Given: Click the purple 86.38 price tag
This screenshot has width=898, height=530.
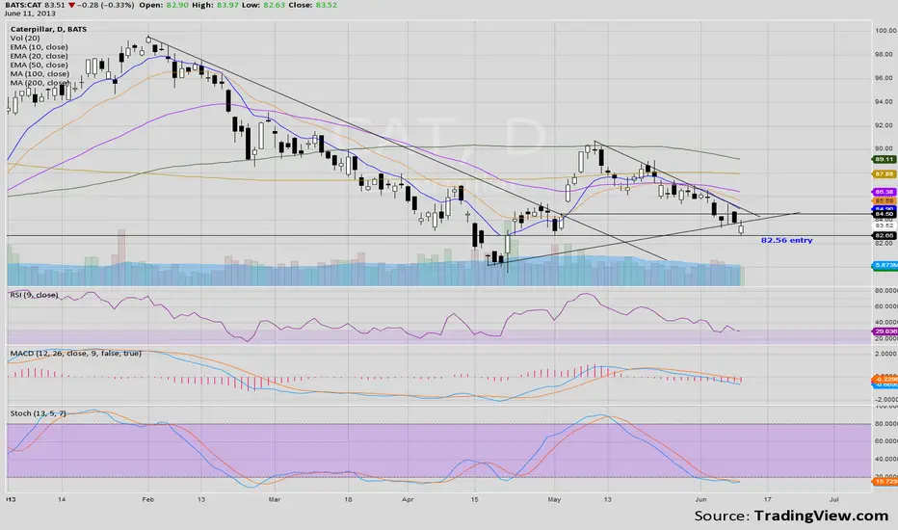Looking at the screenshot, I should coord(885,192).
